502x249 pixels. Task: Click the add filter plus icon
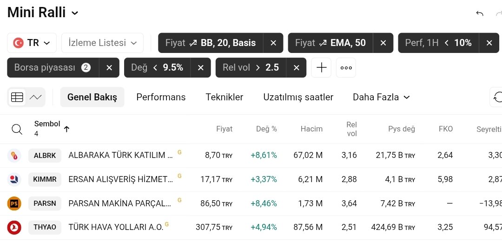pos(321,67)
